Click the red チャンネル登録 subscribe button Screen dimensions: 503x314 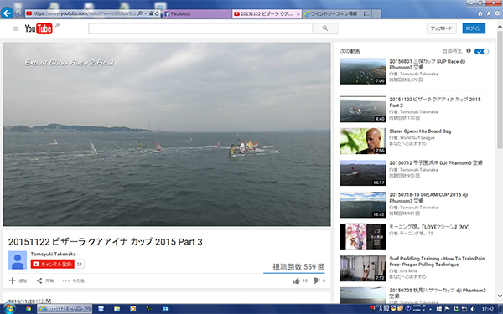(x=53, y=264)
